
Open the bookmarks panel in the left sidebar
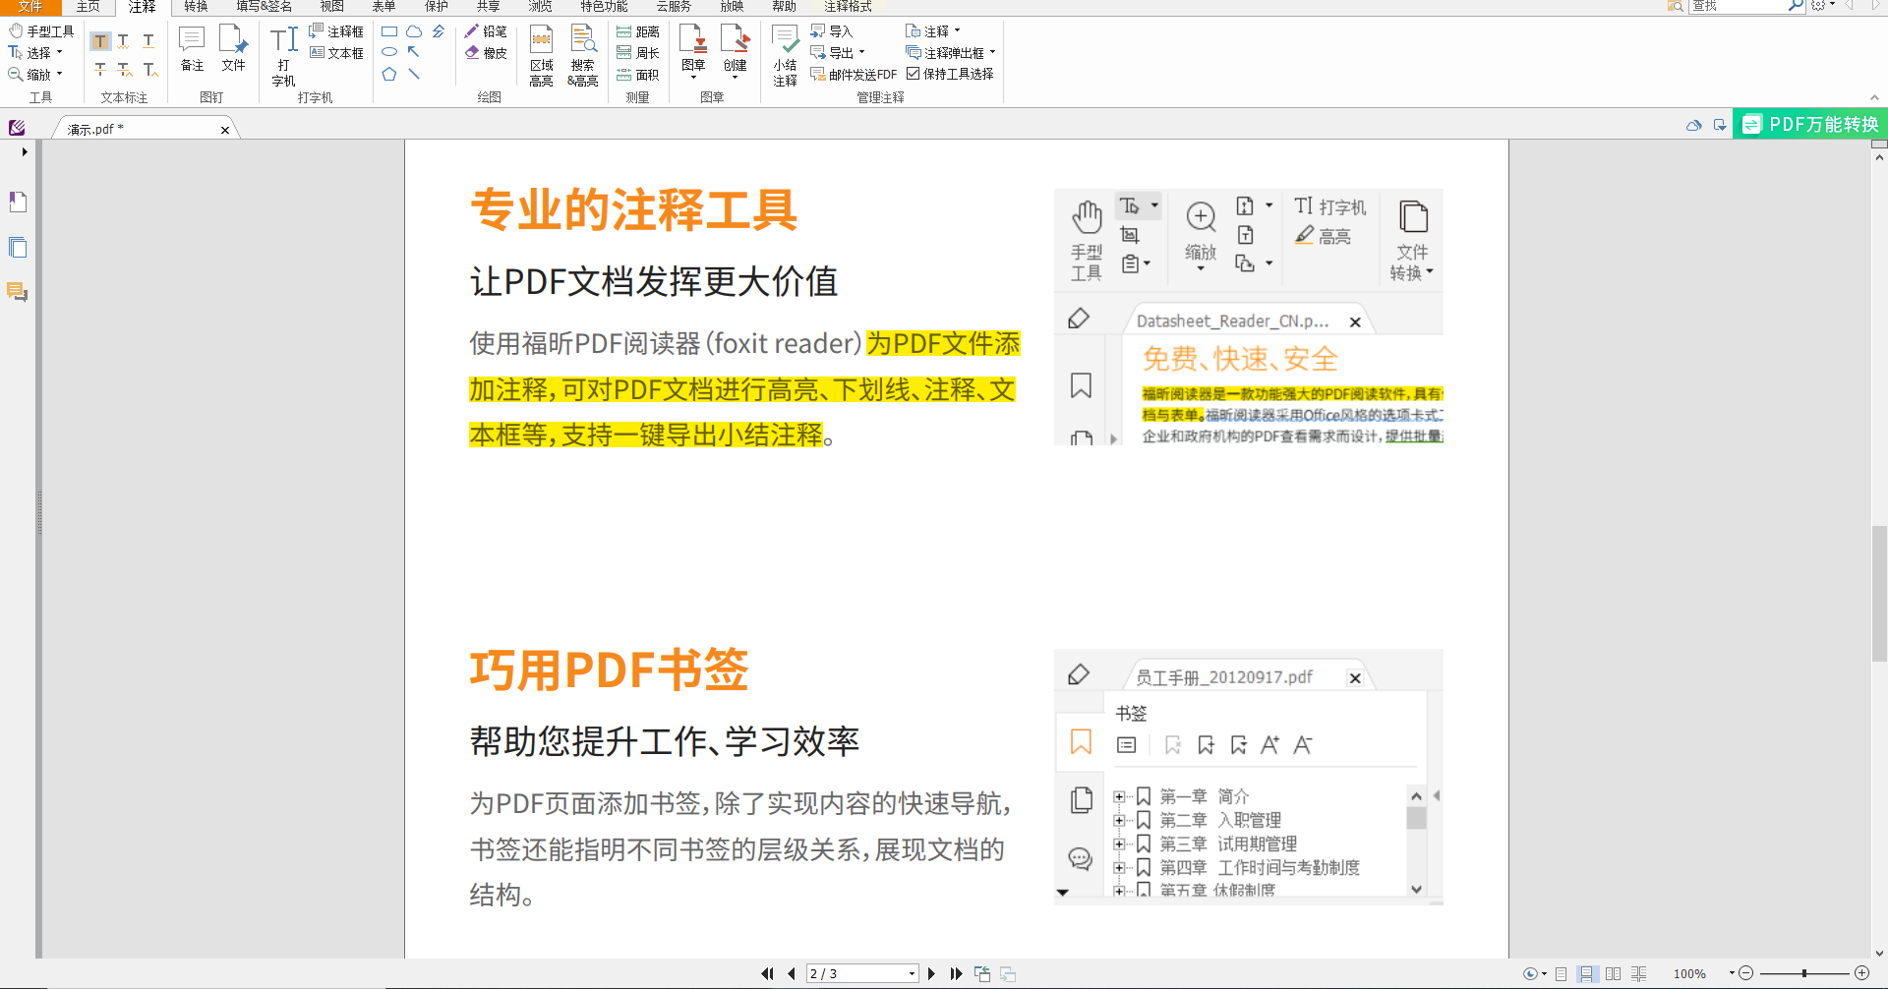coord(18,202)
